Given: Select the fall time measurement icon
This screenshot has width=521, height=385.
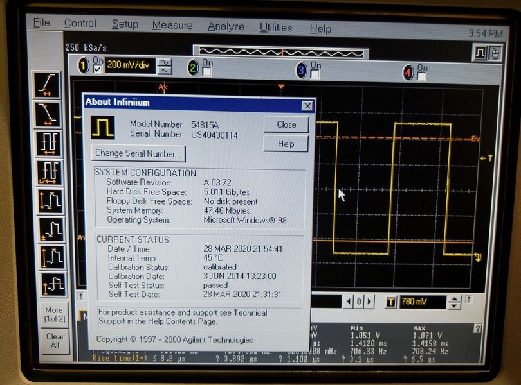Looking at the screenshot, I should [48, 114].
